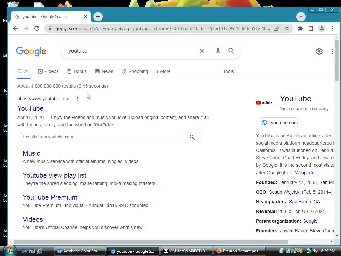Click the 8:39 PM taskbar clock

[x=328, y=251]
